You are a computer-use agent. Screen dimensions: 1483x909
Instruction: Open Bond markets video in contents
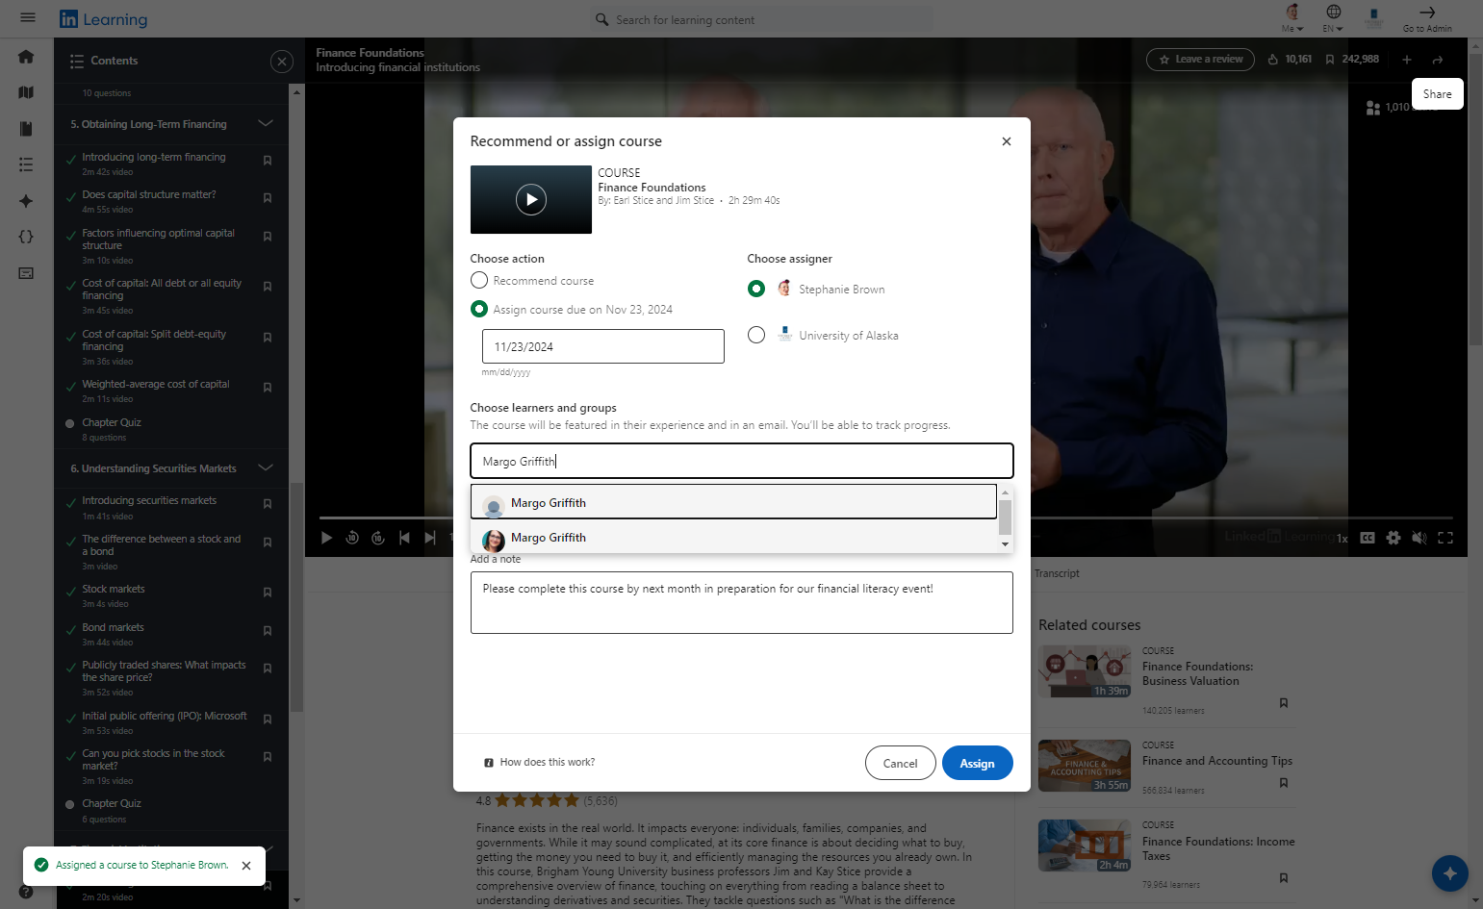114,627
